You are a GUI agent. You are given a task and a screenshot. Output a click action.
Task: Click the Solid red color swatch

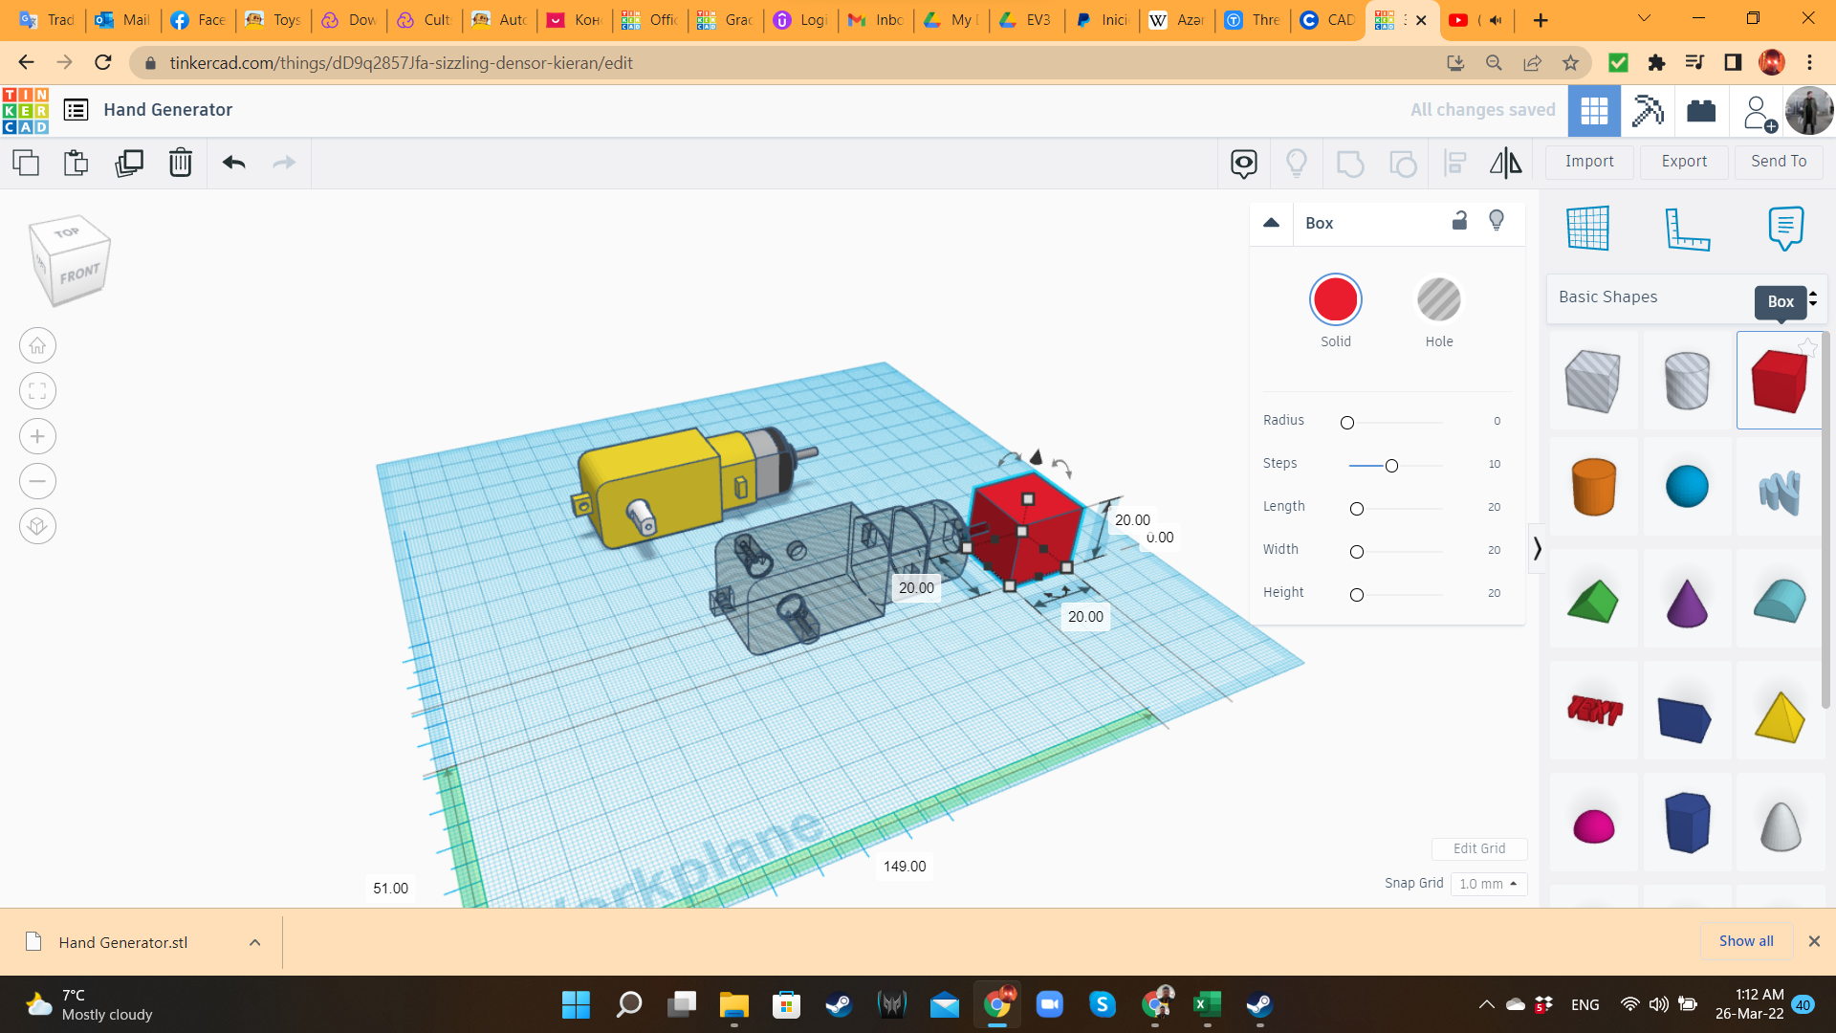(1335, 300)
